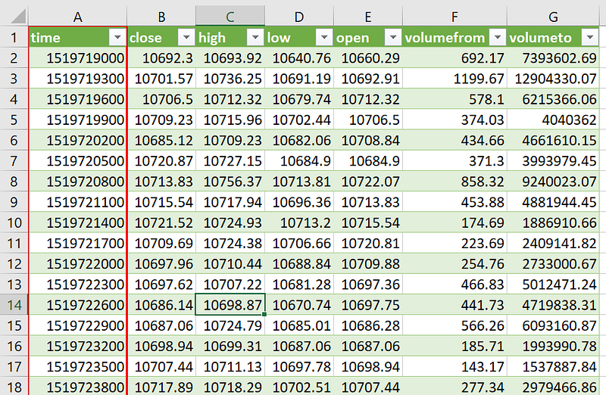Image resolution: width=606 pixels, height=395 pixels.
Task: Click the low header cell text
Action: [279, 37]
